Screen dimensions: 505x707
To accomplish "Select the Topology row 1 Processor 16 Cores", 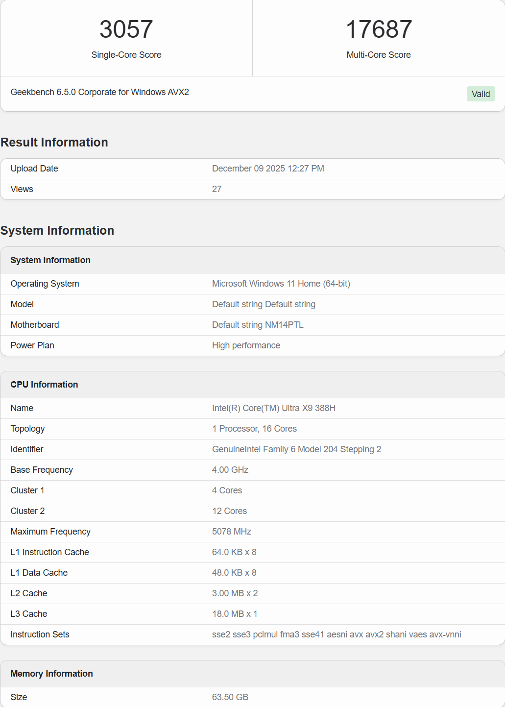I will pos(254,429).
